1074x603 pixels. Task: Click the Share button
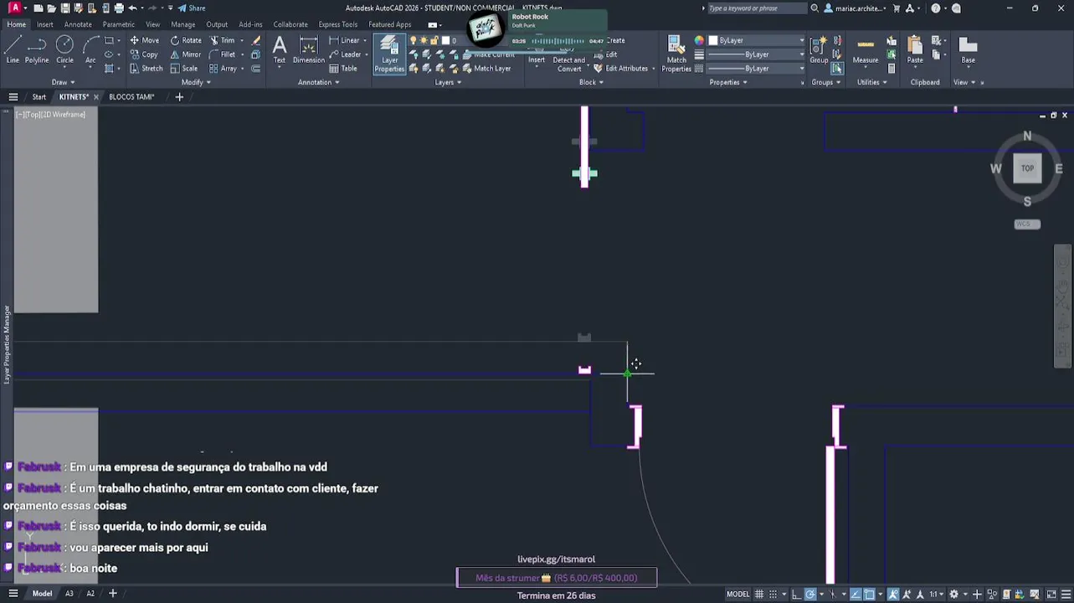(x=192, y=8)
